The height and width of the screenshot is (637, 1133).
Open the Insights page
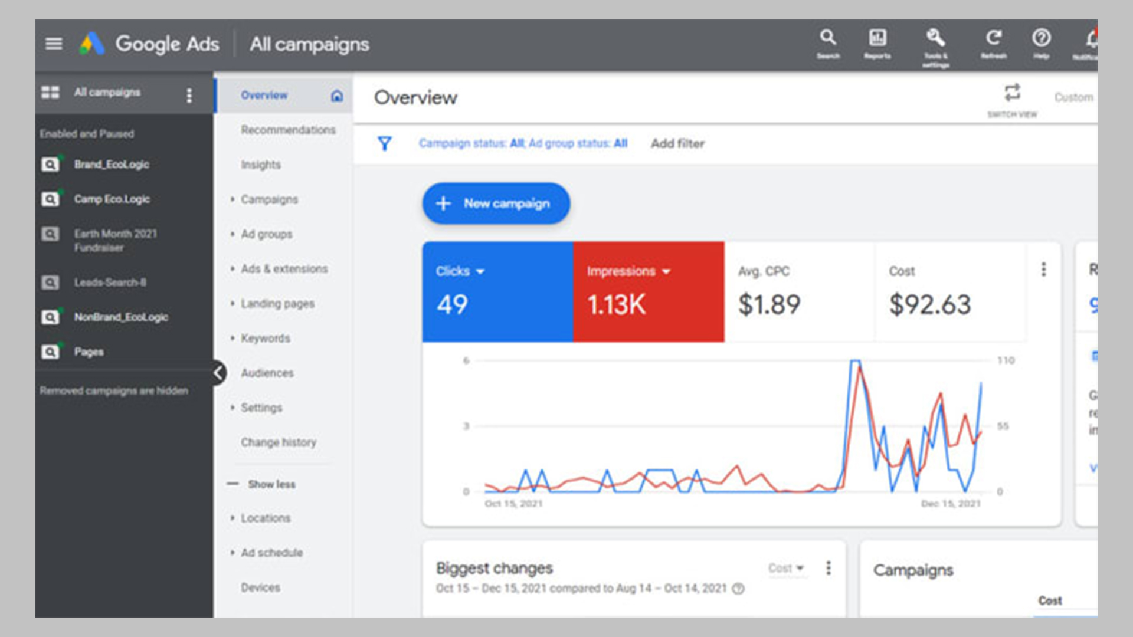click(x=260, y=165)
